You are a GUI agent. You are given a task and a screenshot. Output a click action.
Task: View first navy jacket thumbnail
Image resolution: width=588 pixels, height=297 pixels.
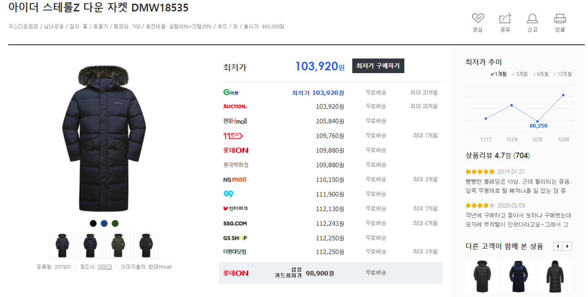point(62,245)
